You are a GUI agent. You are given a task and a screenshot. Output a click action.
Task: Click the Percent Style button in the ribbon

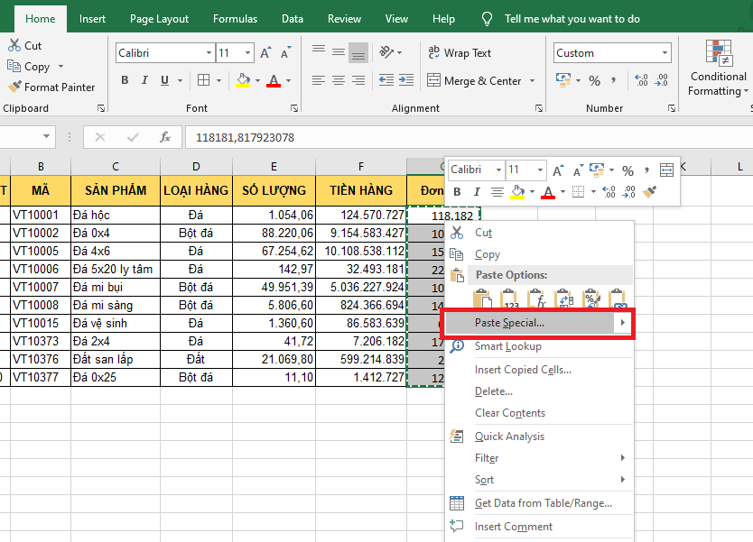pos(594,80)
